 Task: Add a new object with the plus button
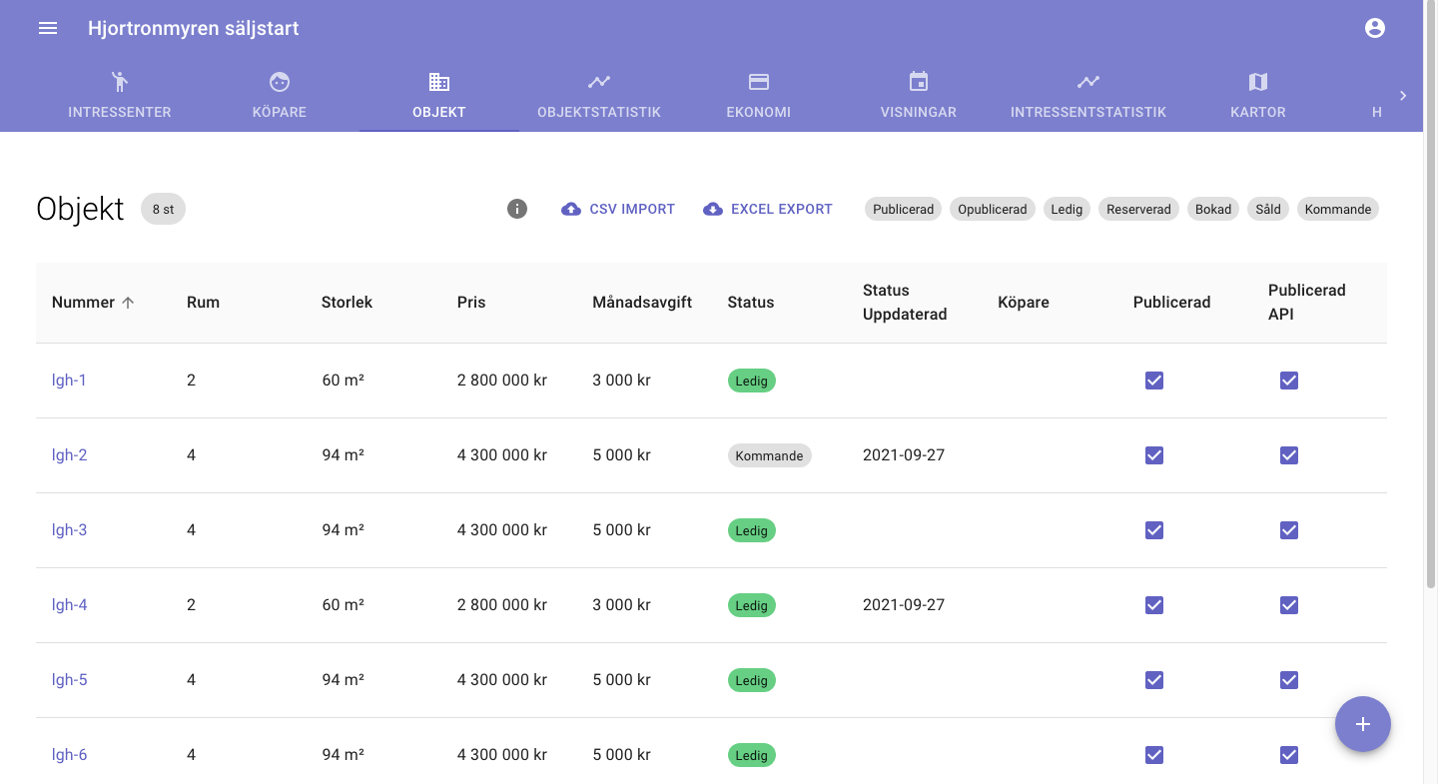coord(1363,724)
